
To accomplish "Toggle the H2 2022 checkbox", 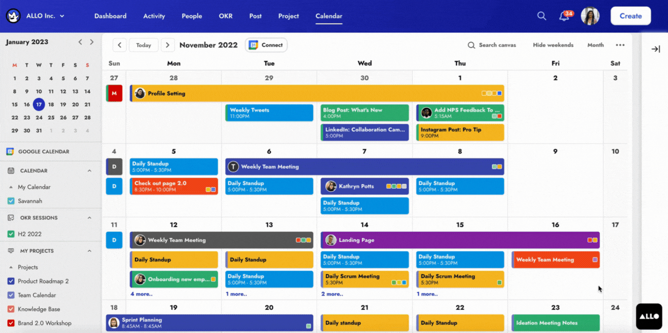I will click(11, 234).
